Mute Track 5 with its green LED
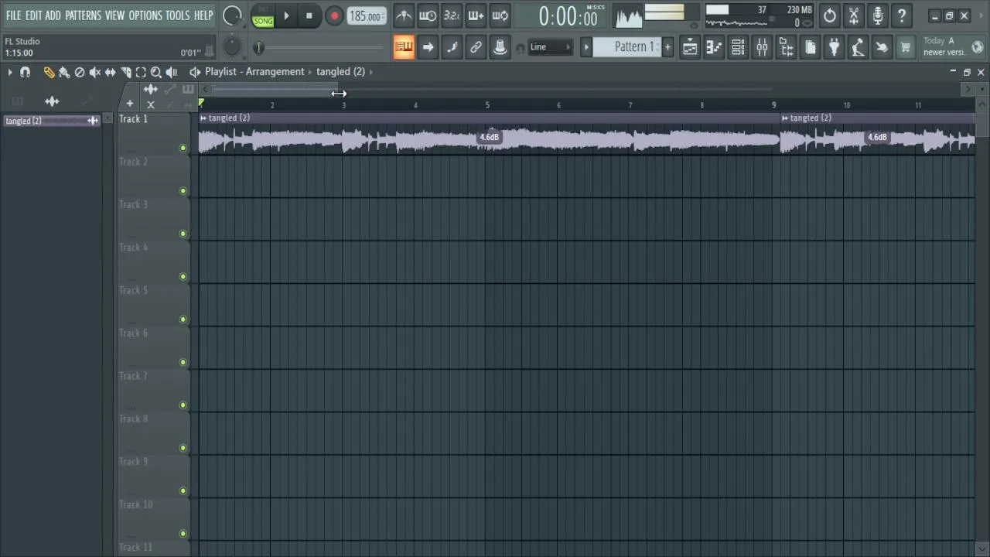 [x=183, y=320]
